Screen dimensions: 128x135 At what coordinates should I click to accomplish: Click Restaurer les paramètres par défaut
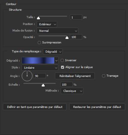click(97, 107)
